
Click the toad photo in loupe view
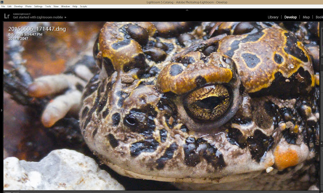[x=161, y=106]
